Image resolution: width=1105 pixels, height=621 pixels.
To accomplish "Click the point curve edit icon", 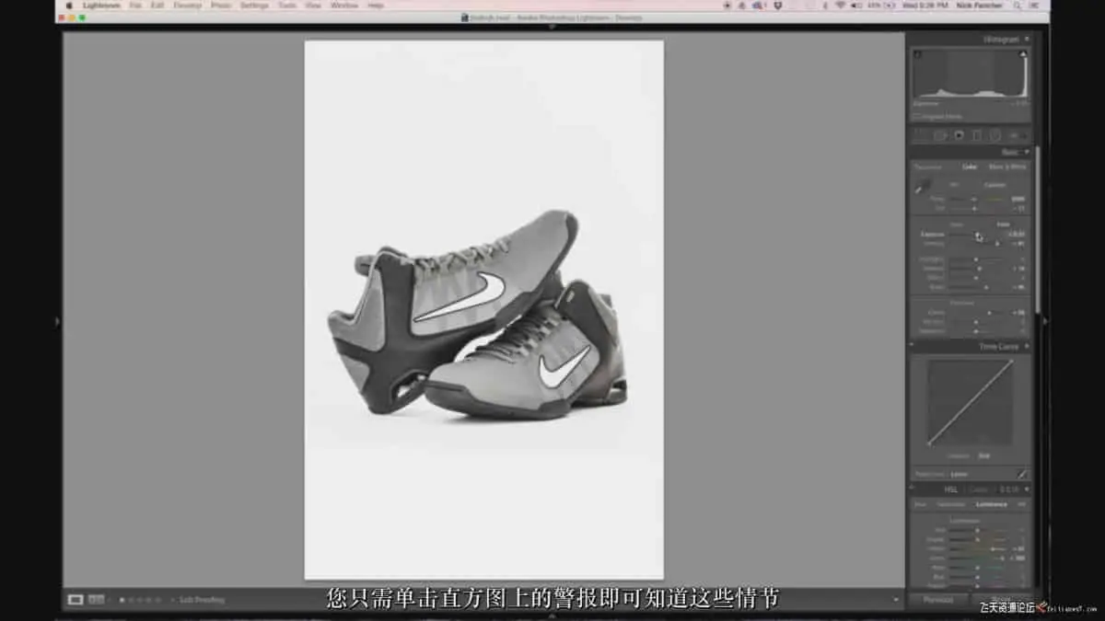I will click(1021, 474).
